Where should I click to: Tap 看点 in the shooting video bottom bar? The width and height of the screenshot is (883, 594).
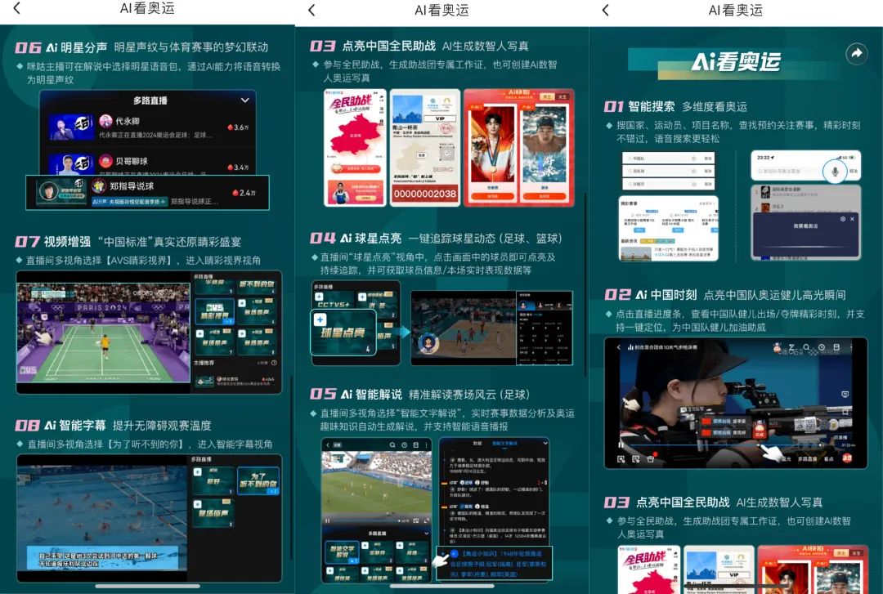pyautogui.click(x=829, y=459)
